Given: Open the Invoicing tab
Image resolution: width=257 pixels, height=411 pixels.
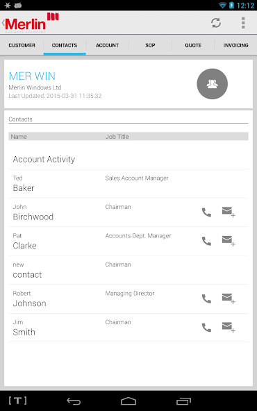Looking at the screenshot, I should 235,45.
